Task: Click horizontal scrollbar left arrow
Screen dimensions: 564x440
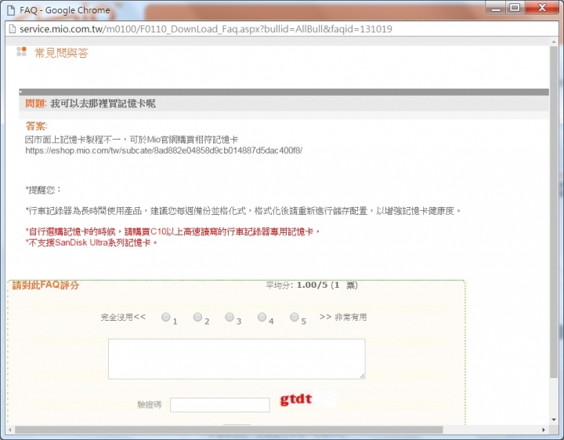Action: (x=10, y=430)
